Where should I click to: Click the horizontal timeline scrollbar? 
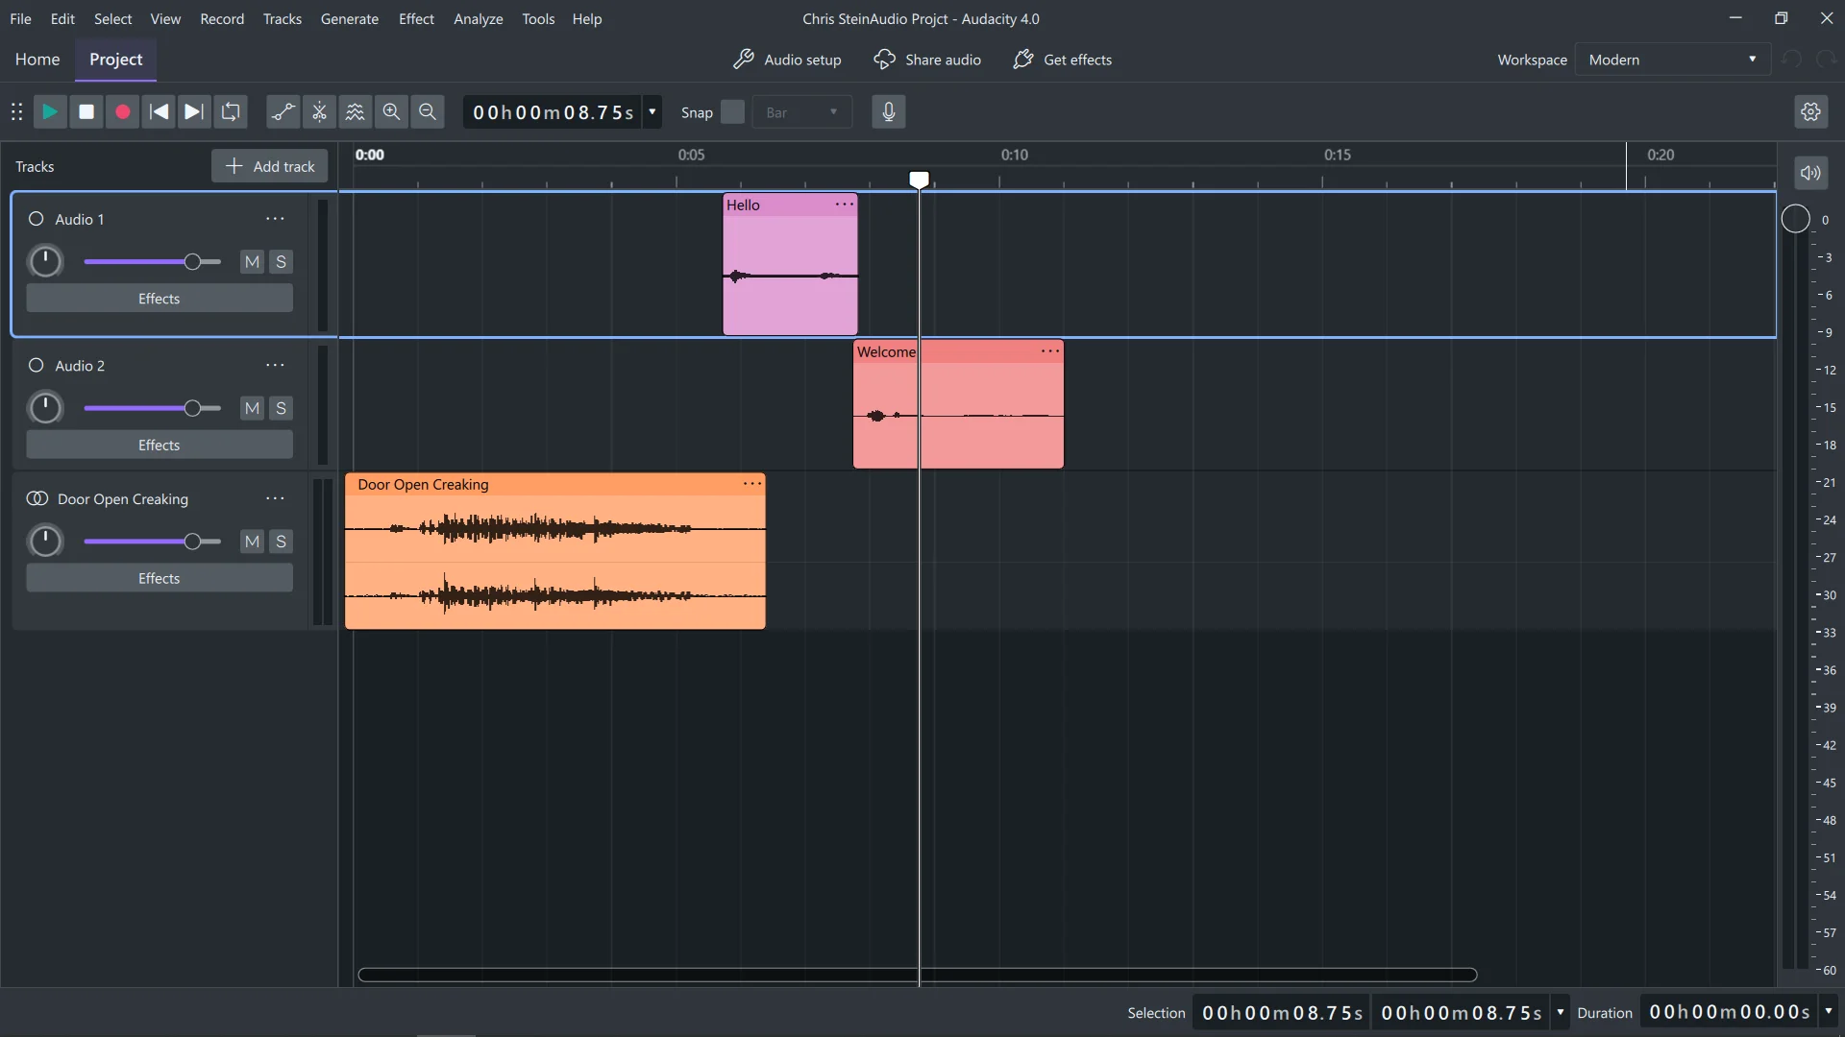(917, 975)
